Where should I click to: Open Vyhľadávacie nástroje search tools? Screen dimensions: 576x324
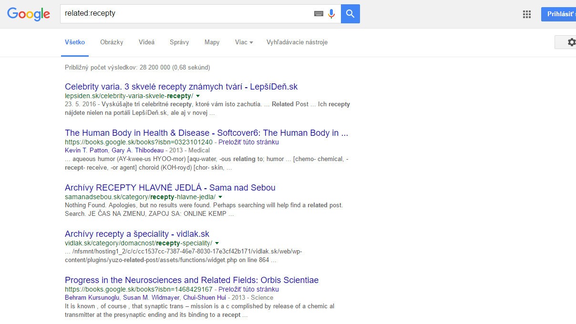point(297,42)
